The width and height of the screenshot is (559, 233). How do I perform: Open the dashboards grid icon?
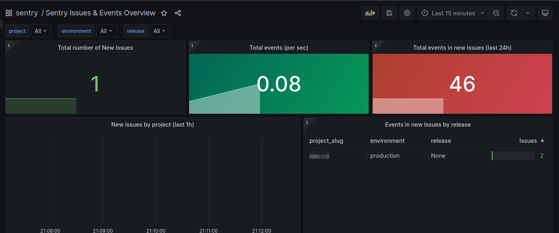click(x=9, y=13)
